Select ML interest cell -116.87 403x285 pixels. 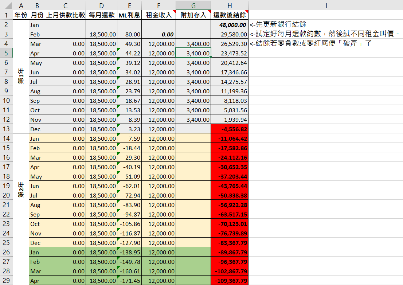(x=129, y=233)
